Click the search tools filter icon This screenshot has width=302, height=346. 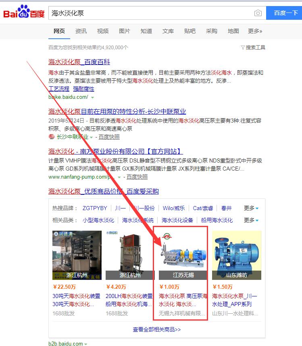tap(242, 48)
